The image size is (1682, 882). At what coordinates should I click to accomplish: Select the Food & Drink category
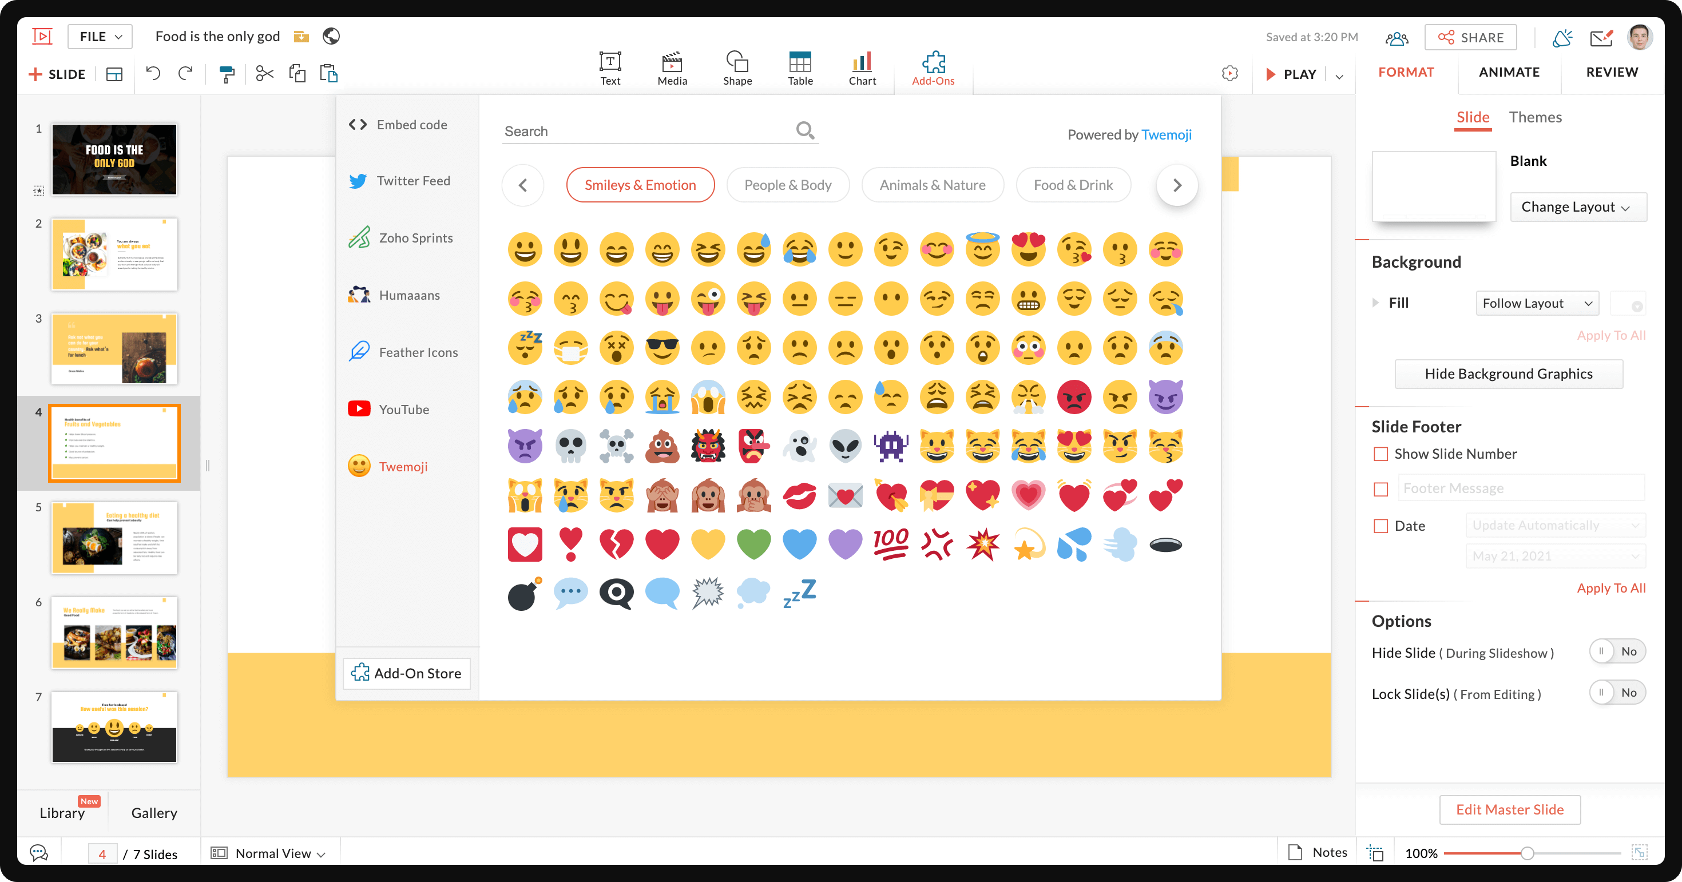(x=1073, y=185)
